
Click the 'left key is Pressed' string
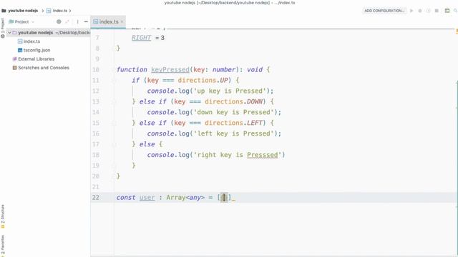point(234,133)
